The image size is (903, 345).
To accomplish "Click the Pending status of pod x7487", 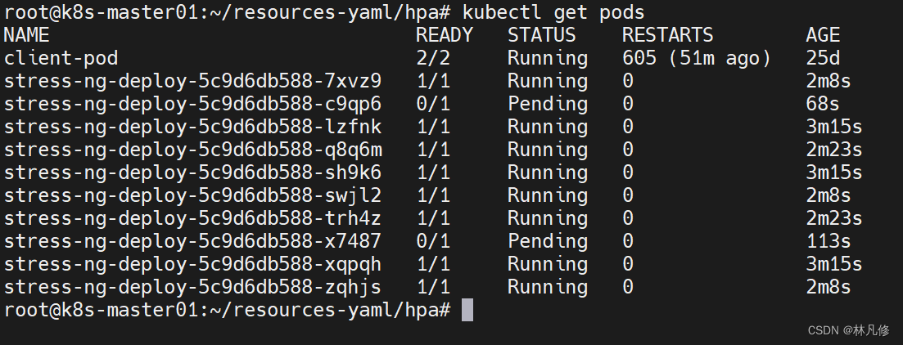I will click(x=547, y=241).
